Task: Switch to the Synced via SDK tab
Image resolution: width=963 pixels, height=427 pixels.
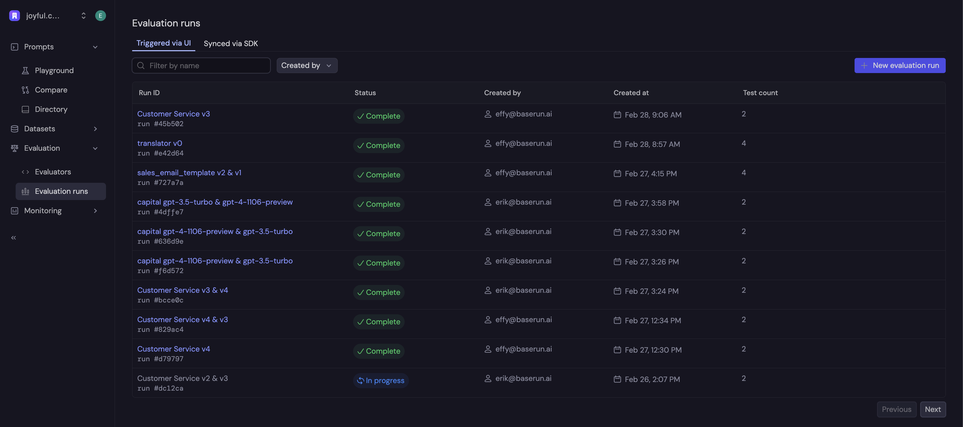Action: point(230,43)
